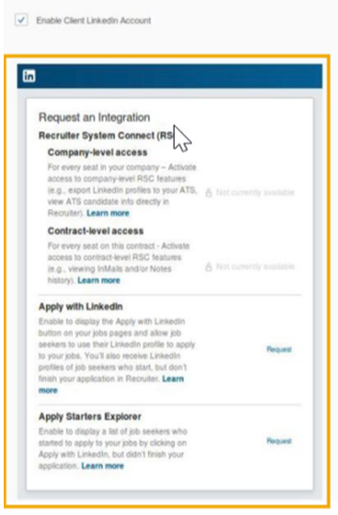Request Apply with LinkedIn integration
Viewport: 338px width, 515px height.
[x=279, y=349]
